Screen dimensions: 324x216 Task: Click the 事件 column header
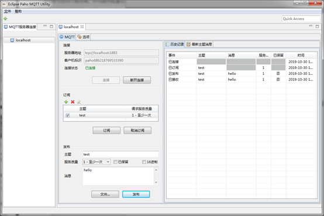tap(182, 55)
